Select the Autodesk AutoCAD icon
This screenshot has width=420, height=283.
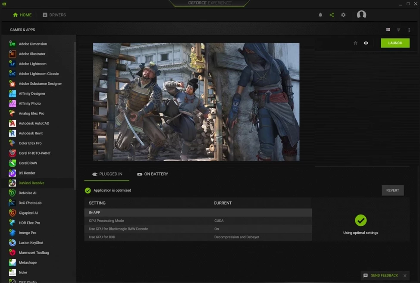click(13, 123)
